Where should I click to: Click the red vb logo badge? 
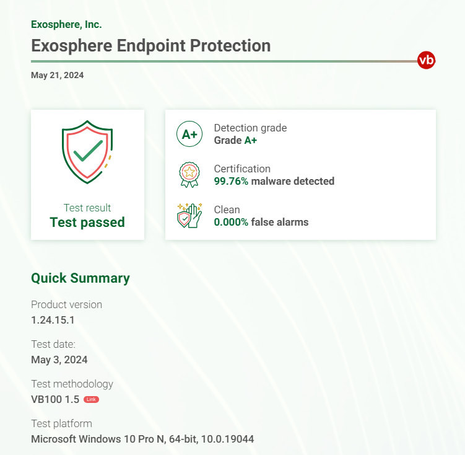point(426,60)
